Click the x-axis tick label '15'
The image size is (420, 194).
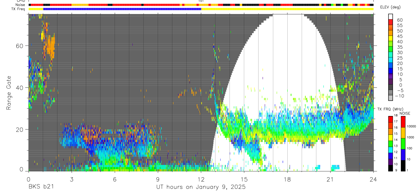click(244, 179)
